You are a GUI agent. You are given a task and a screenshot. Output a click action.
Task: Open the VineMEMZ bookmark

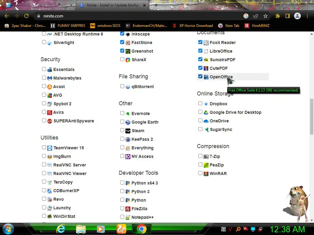(x=257, y=26)
